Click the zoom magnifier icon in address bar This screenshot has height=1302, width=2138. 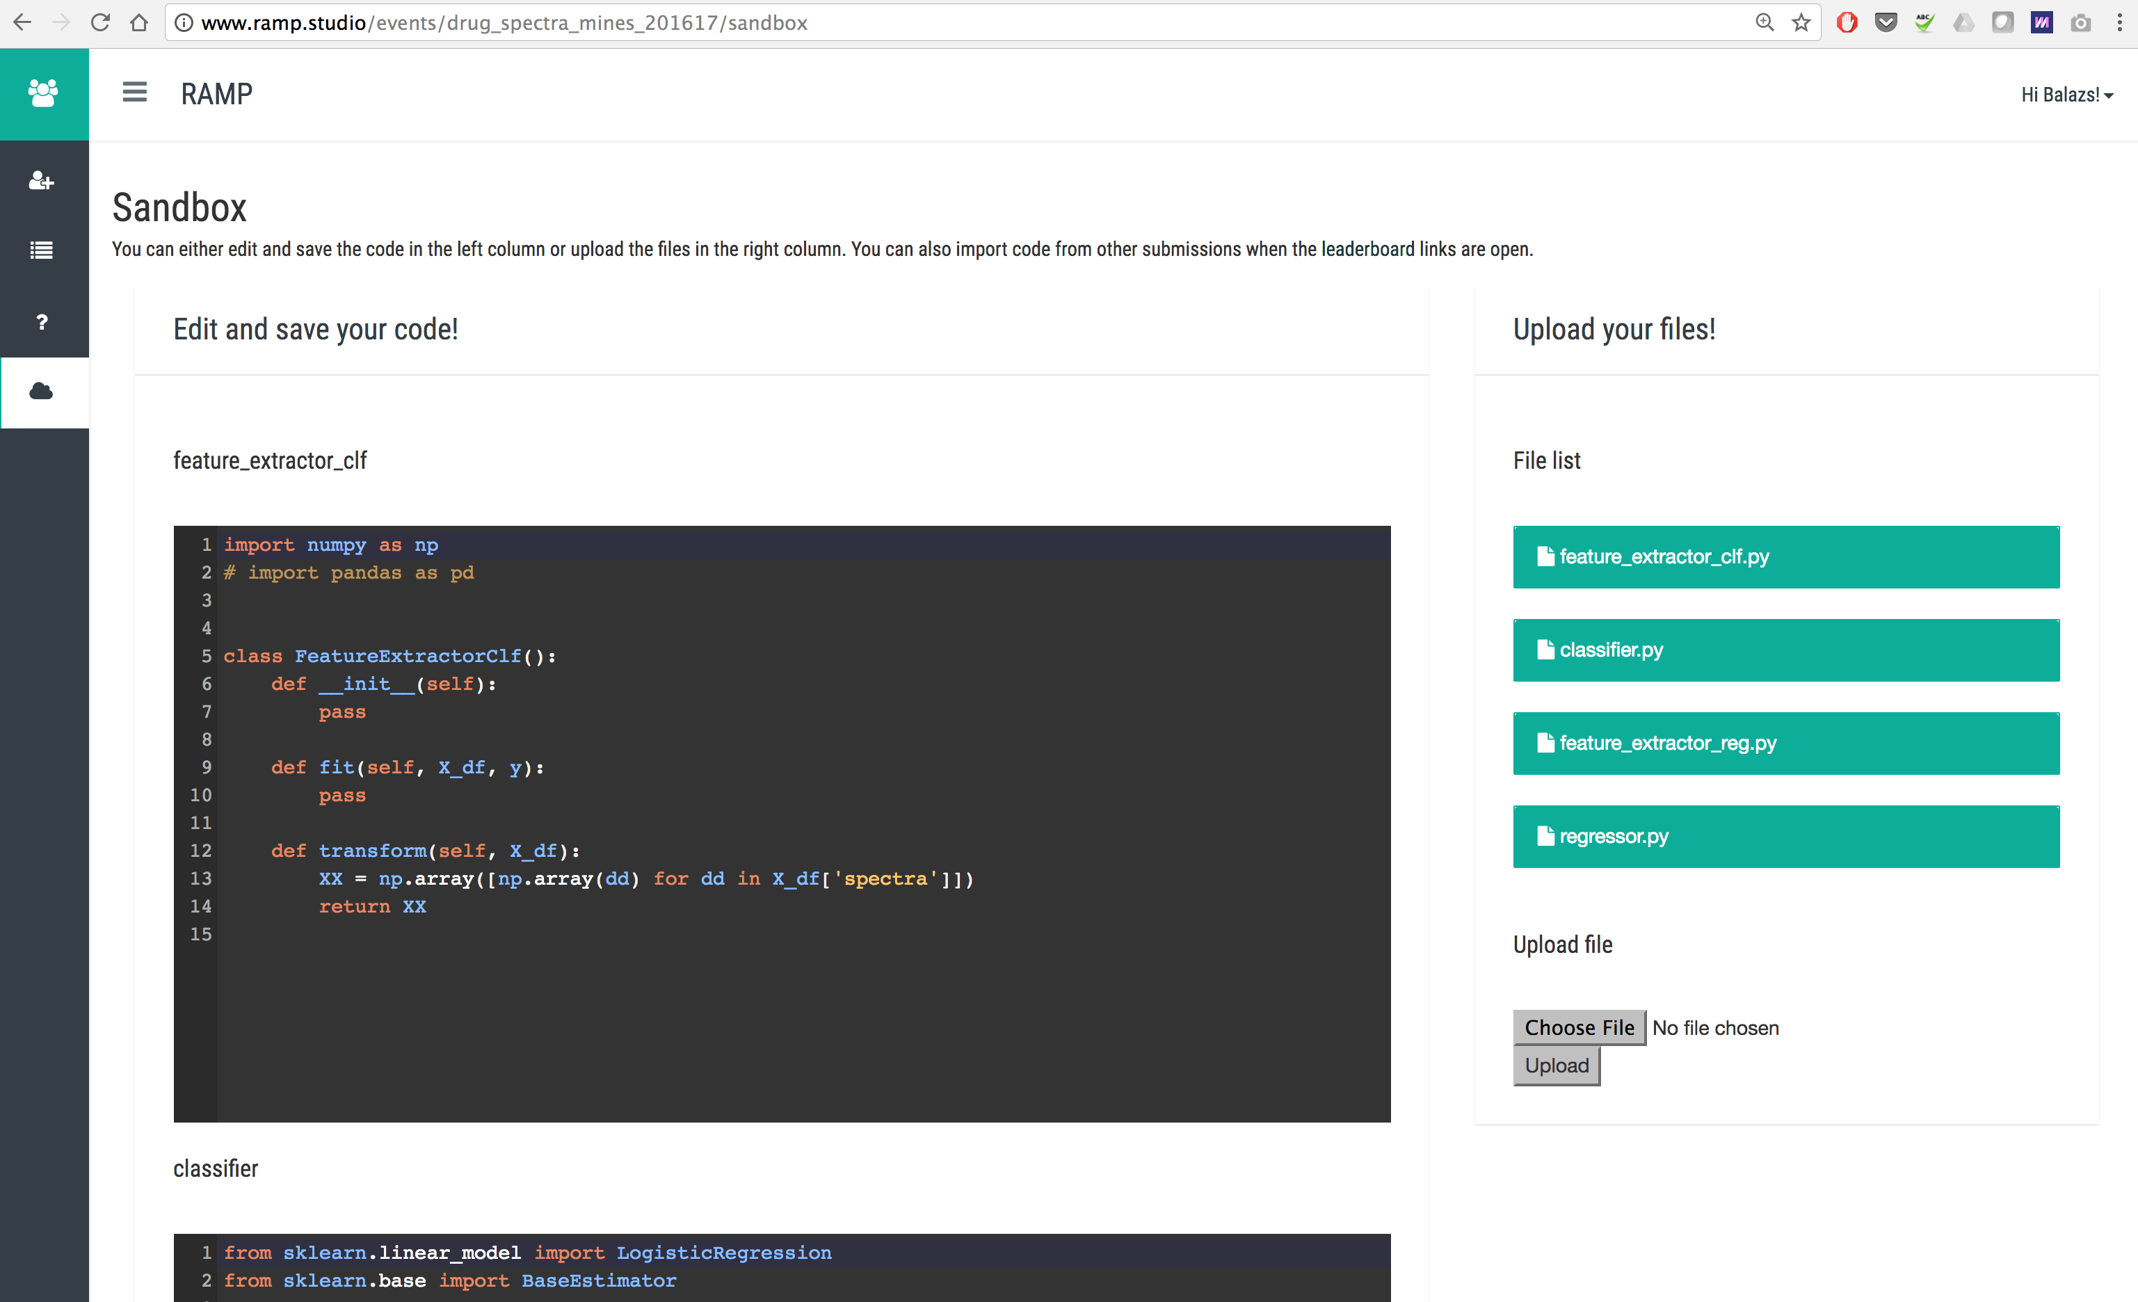click(x=1764, y=22)
